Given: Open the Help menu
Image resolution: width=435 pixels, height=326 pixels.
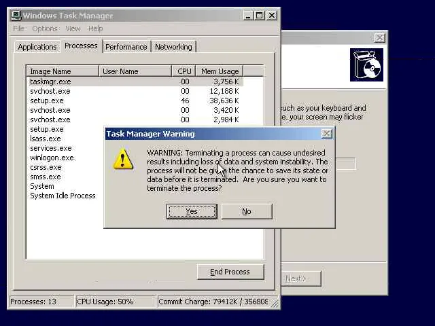Looking at the screenshot, I should tap(95, 29).
